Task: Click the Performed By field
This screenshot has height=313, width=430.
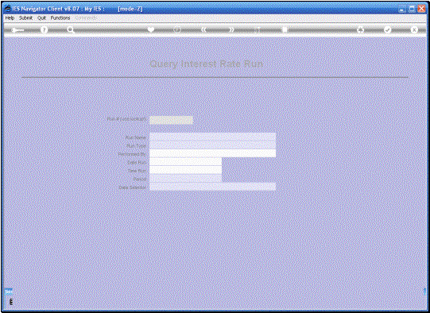Action: pos(212,153)
